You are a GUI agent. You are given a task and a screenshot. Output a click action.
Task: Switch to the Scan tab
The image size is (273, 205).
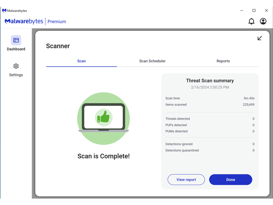tap(81, 61)
